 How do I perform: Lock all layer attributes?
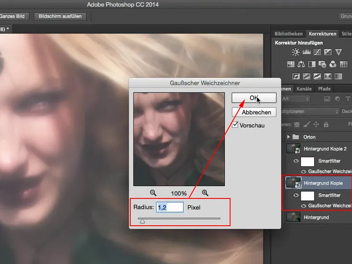pos(326,125)
